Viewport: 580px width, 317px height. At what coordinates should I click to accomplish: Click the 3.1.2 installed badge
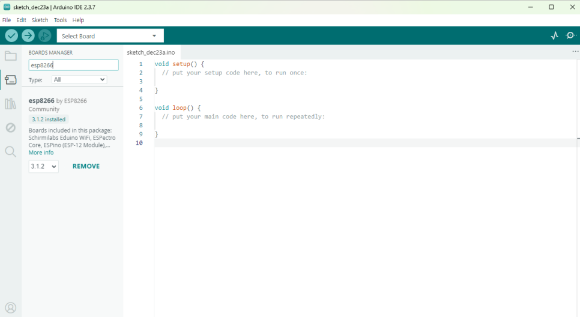(x=49, y=119)
